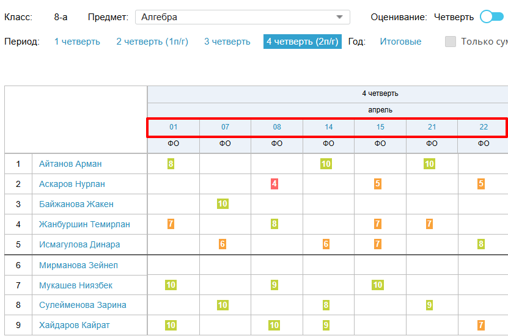Image resolution: width=508 pixels, height=336 pixels.
Task: Open student Исмагулова Динара link
Action: [79, 244]
